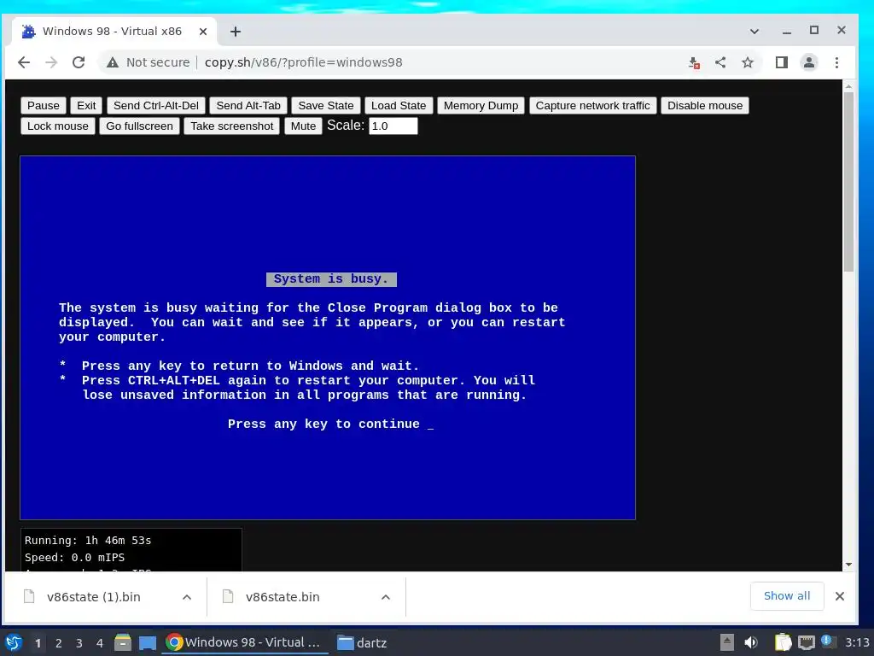Pause the emulator
Image resolution: width=874 pixels, height=656 pixels.
point(44,106)
